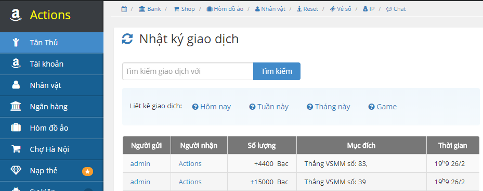Viewport: 483px width, 191px height.
Task: Show Game transactions list
Action: pos(383,107)
